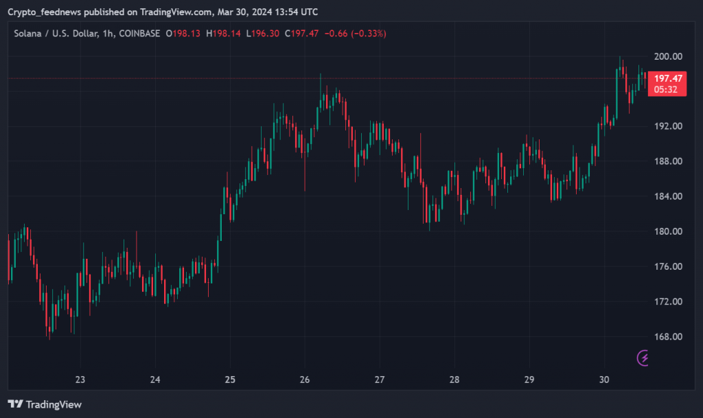Click date 26 on the time axis

(305, 380)
